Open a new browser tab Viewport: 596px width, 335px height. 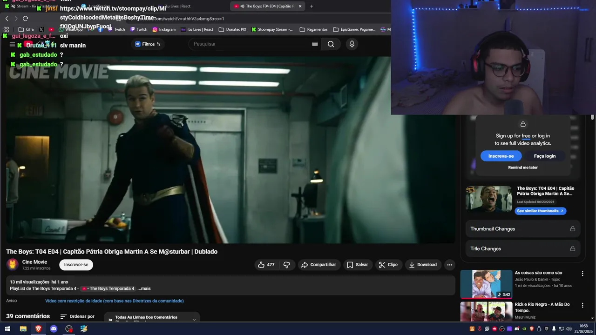click(x=312, y=6)
